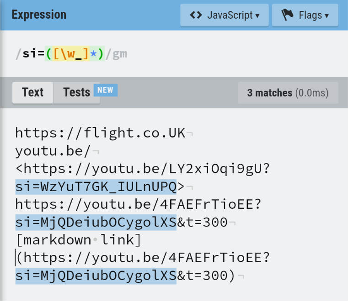Click the closing green parenthesis of the group
This screenshot has height=301, width=348.
(x=100, y=54)
